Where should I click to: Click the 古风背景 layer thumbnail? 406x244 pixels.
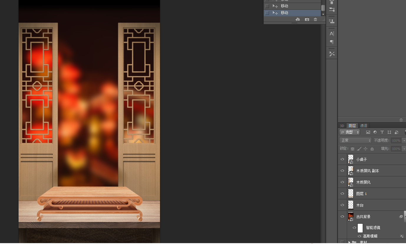pyautogui.click(x=351, y=216)
